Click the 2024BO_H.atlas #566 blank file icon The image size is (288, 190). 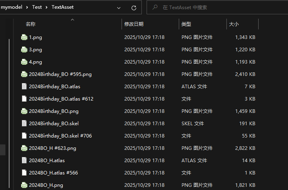24,173
